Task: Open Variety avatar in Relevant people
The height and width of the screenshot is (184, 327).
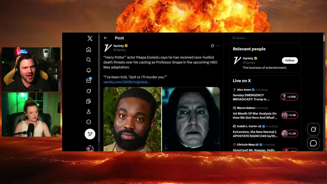Action: tap(237, 60)
